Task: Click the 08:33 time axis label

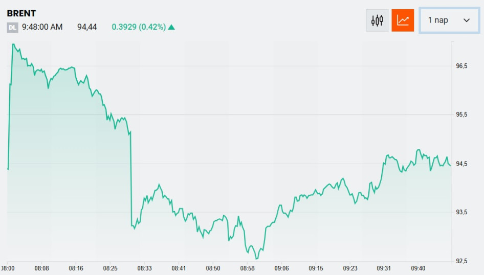Action: pos(144,268)
